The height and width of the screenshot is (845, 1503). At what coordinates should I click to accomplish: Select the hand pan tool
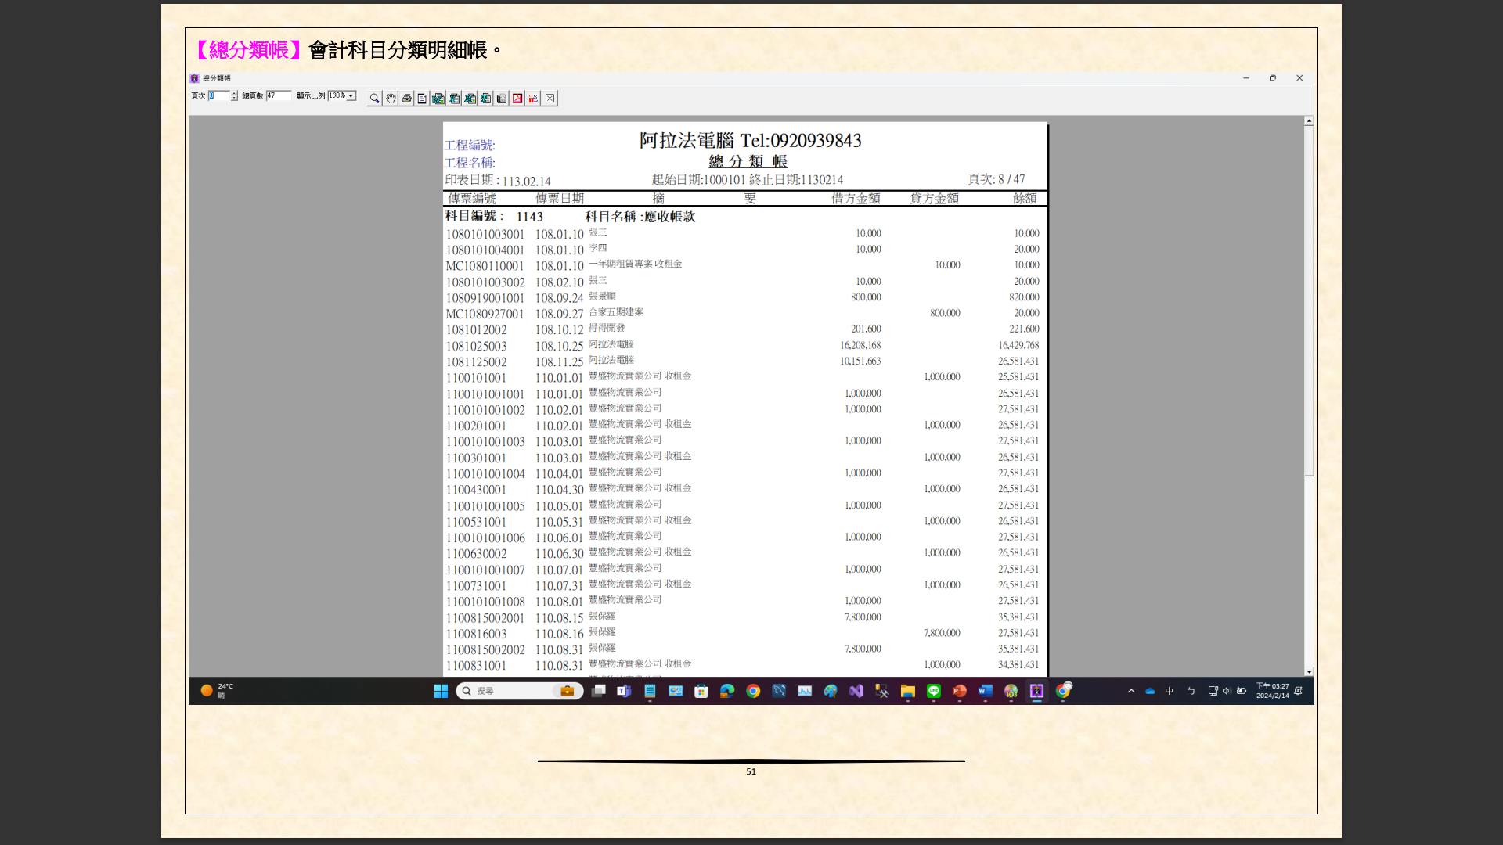pyautogui.click(x=391, y=99)
